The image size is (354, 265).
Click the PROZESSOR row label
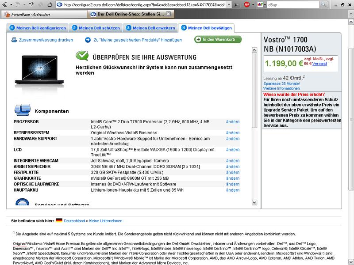[26, 122]
